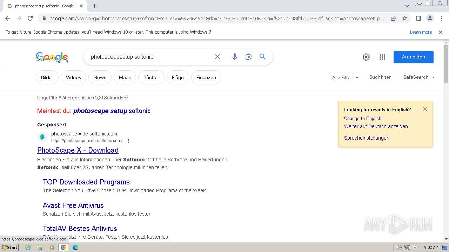Switch to Maps results
The height and width of the screenshot is (252, 449).
point(125,77)
